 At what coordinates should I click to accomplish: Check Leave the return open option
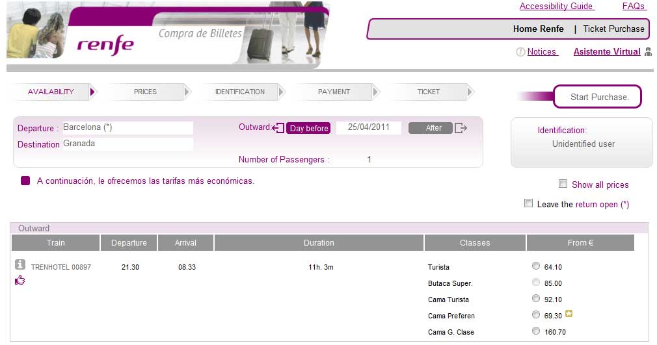(529, 203)
